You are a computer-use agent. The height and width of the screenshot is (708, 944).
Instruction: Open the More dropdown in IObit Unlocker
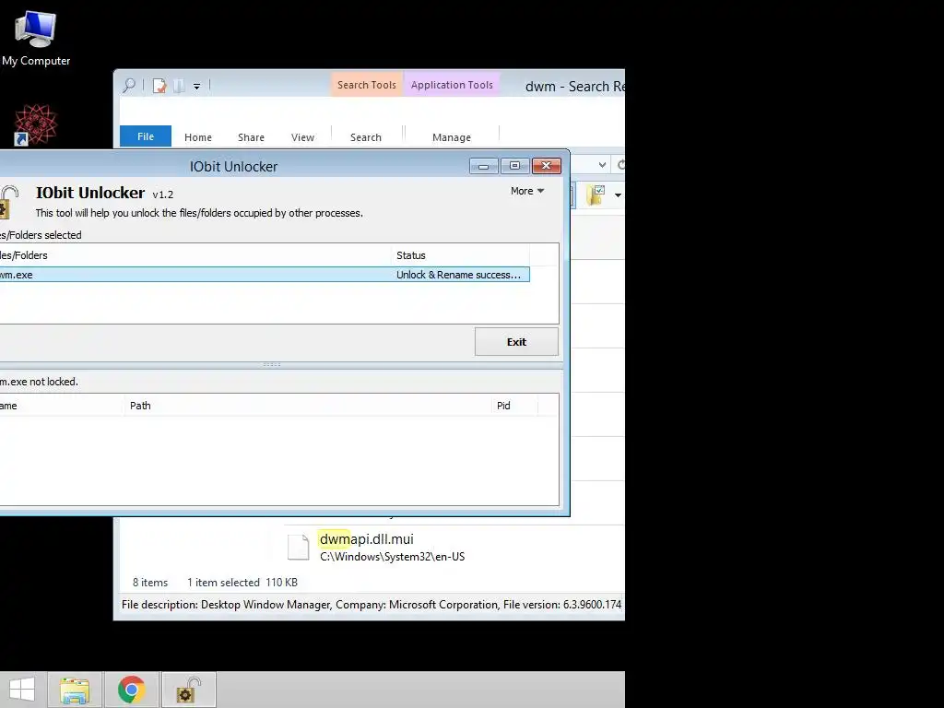(527, 191)
